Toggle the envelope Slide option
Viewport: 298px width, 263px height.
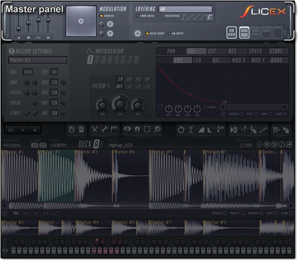[x=285, y=114]
